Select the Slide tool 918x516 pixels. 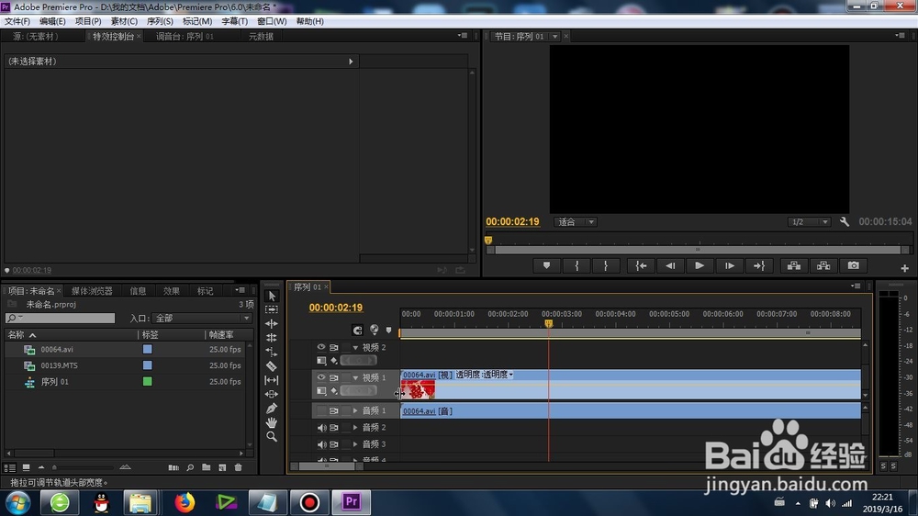point(272,394)
